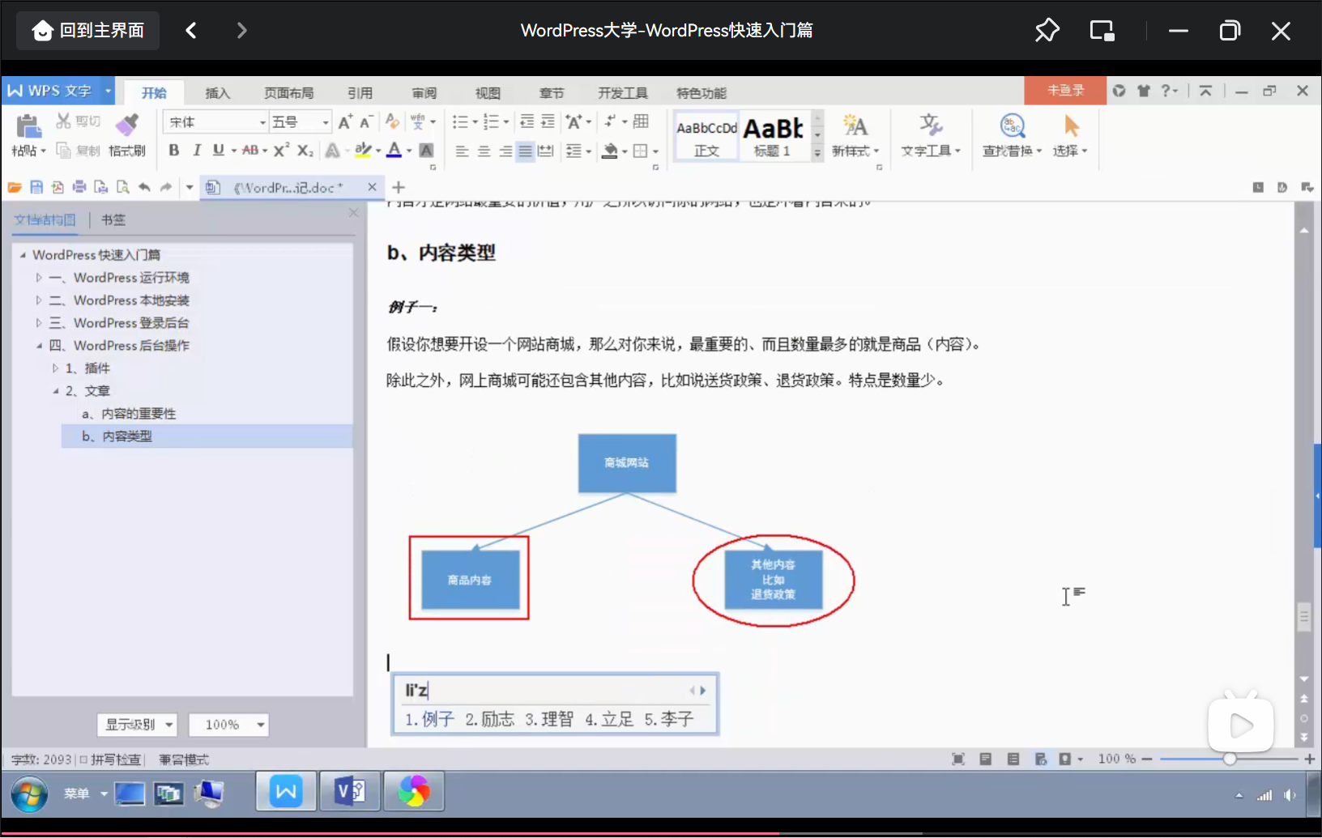
Task: Select a、内容的重要性 in outline
Action: (129, 414)
